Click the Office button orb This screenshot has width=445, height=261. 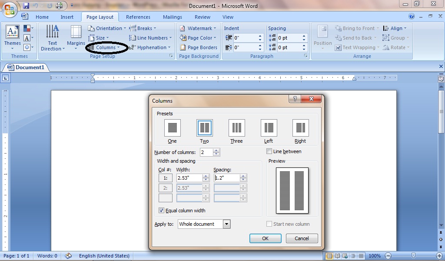pos(10,10)
